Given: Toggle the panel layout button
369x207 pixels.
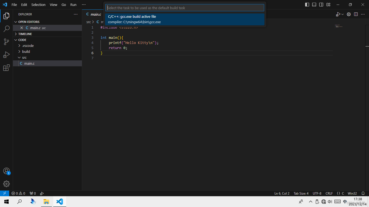Looking at the screenshot, I should click(x=314, y=5).
